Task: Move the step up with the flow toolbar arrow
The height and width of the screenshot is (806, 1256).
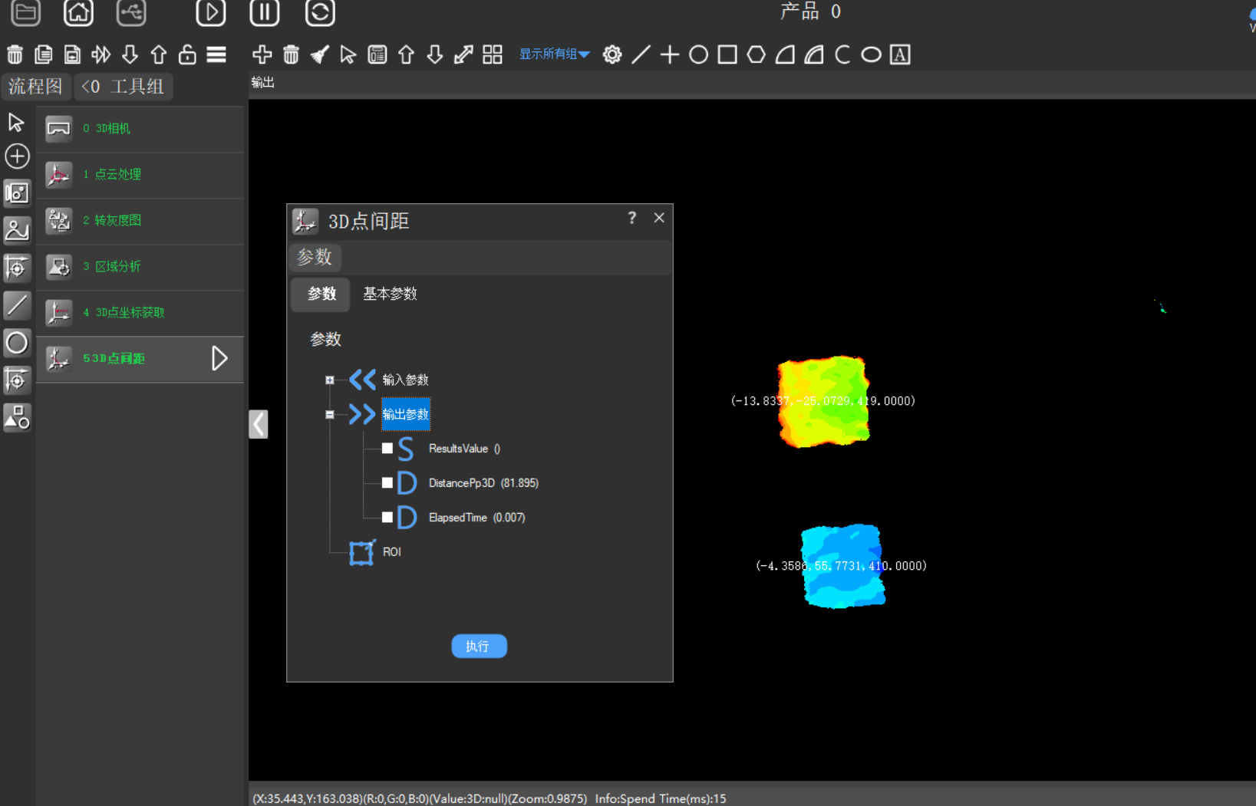Action: (x=159, y=54)
